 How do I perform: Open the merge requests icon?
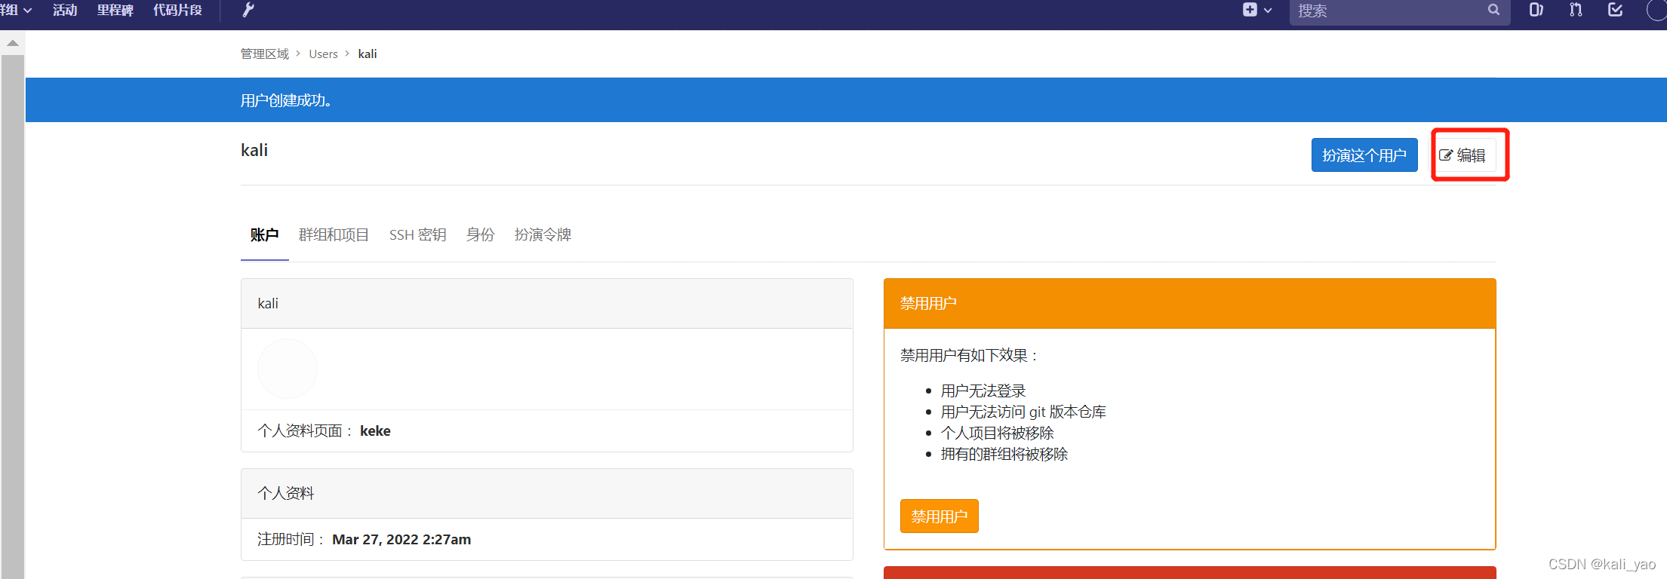pyautogui.click(x=1576, y=10)
